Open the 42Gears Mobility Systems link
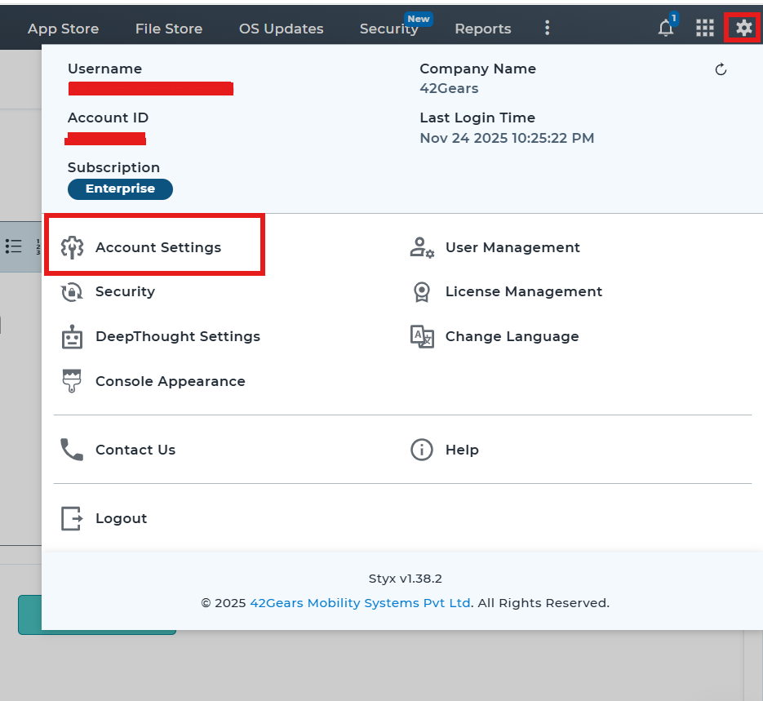This screenshot has width=763, height=701. pos(360,603)
